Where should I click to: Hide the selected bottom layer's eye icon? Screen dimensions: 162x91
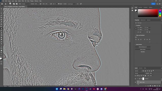pyautogui.click(x=135, y=82)
